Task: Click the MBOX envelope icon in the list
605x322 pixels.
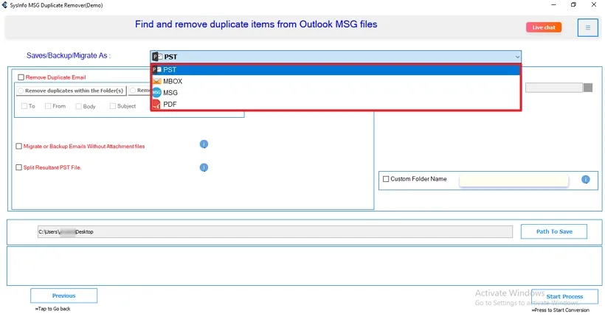Action: tap(156, 81)
